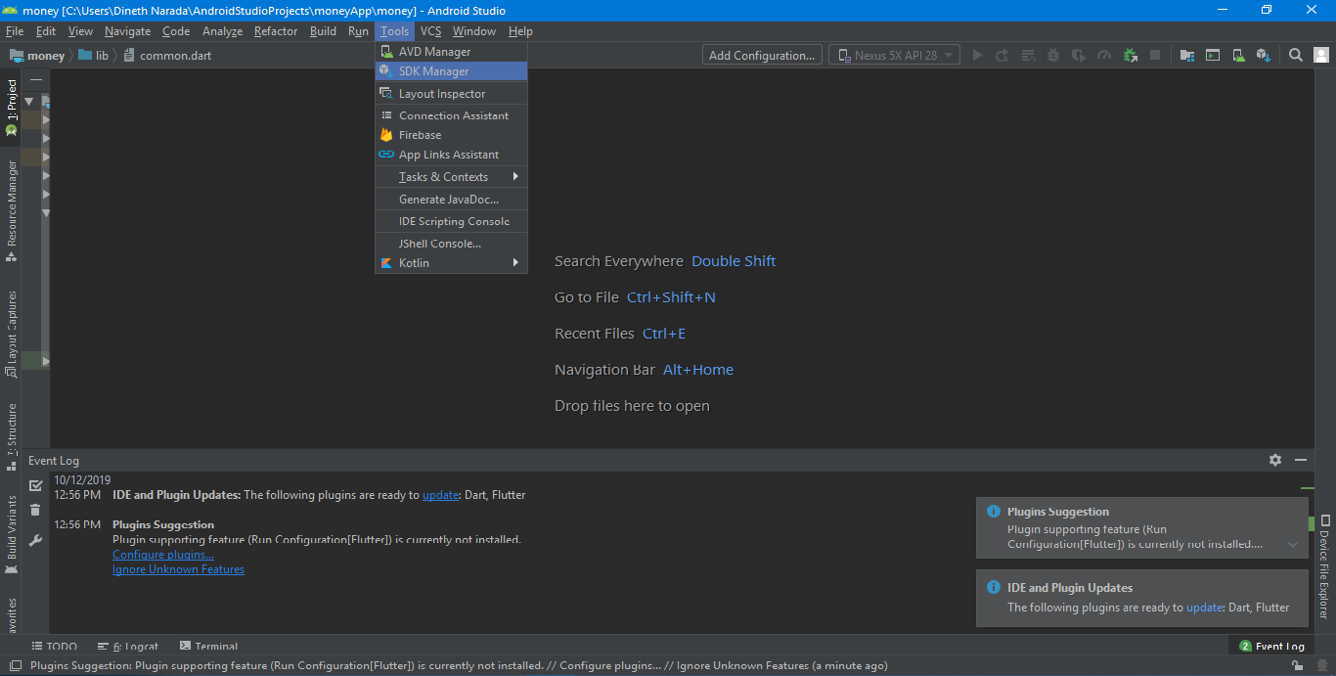Open the File menu

coord(15,31)
